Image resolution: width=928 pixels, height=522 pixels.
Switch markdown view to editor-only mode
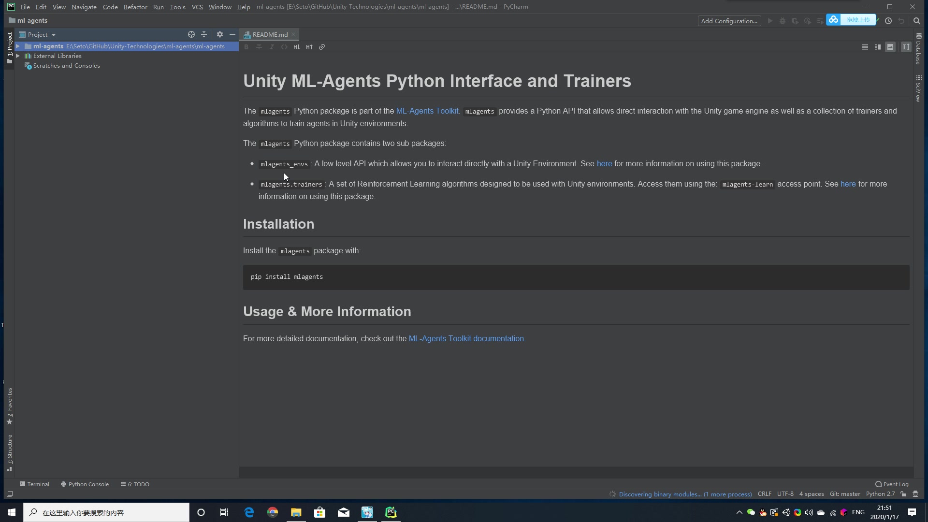(x=865, y=47)
